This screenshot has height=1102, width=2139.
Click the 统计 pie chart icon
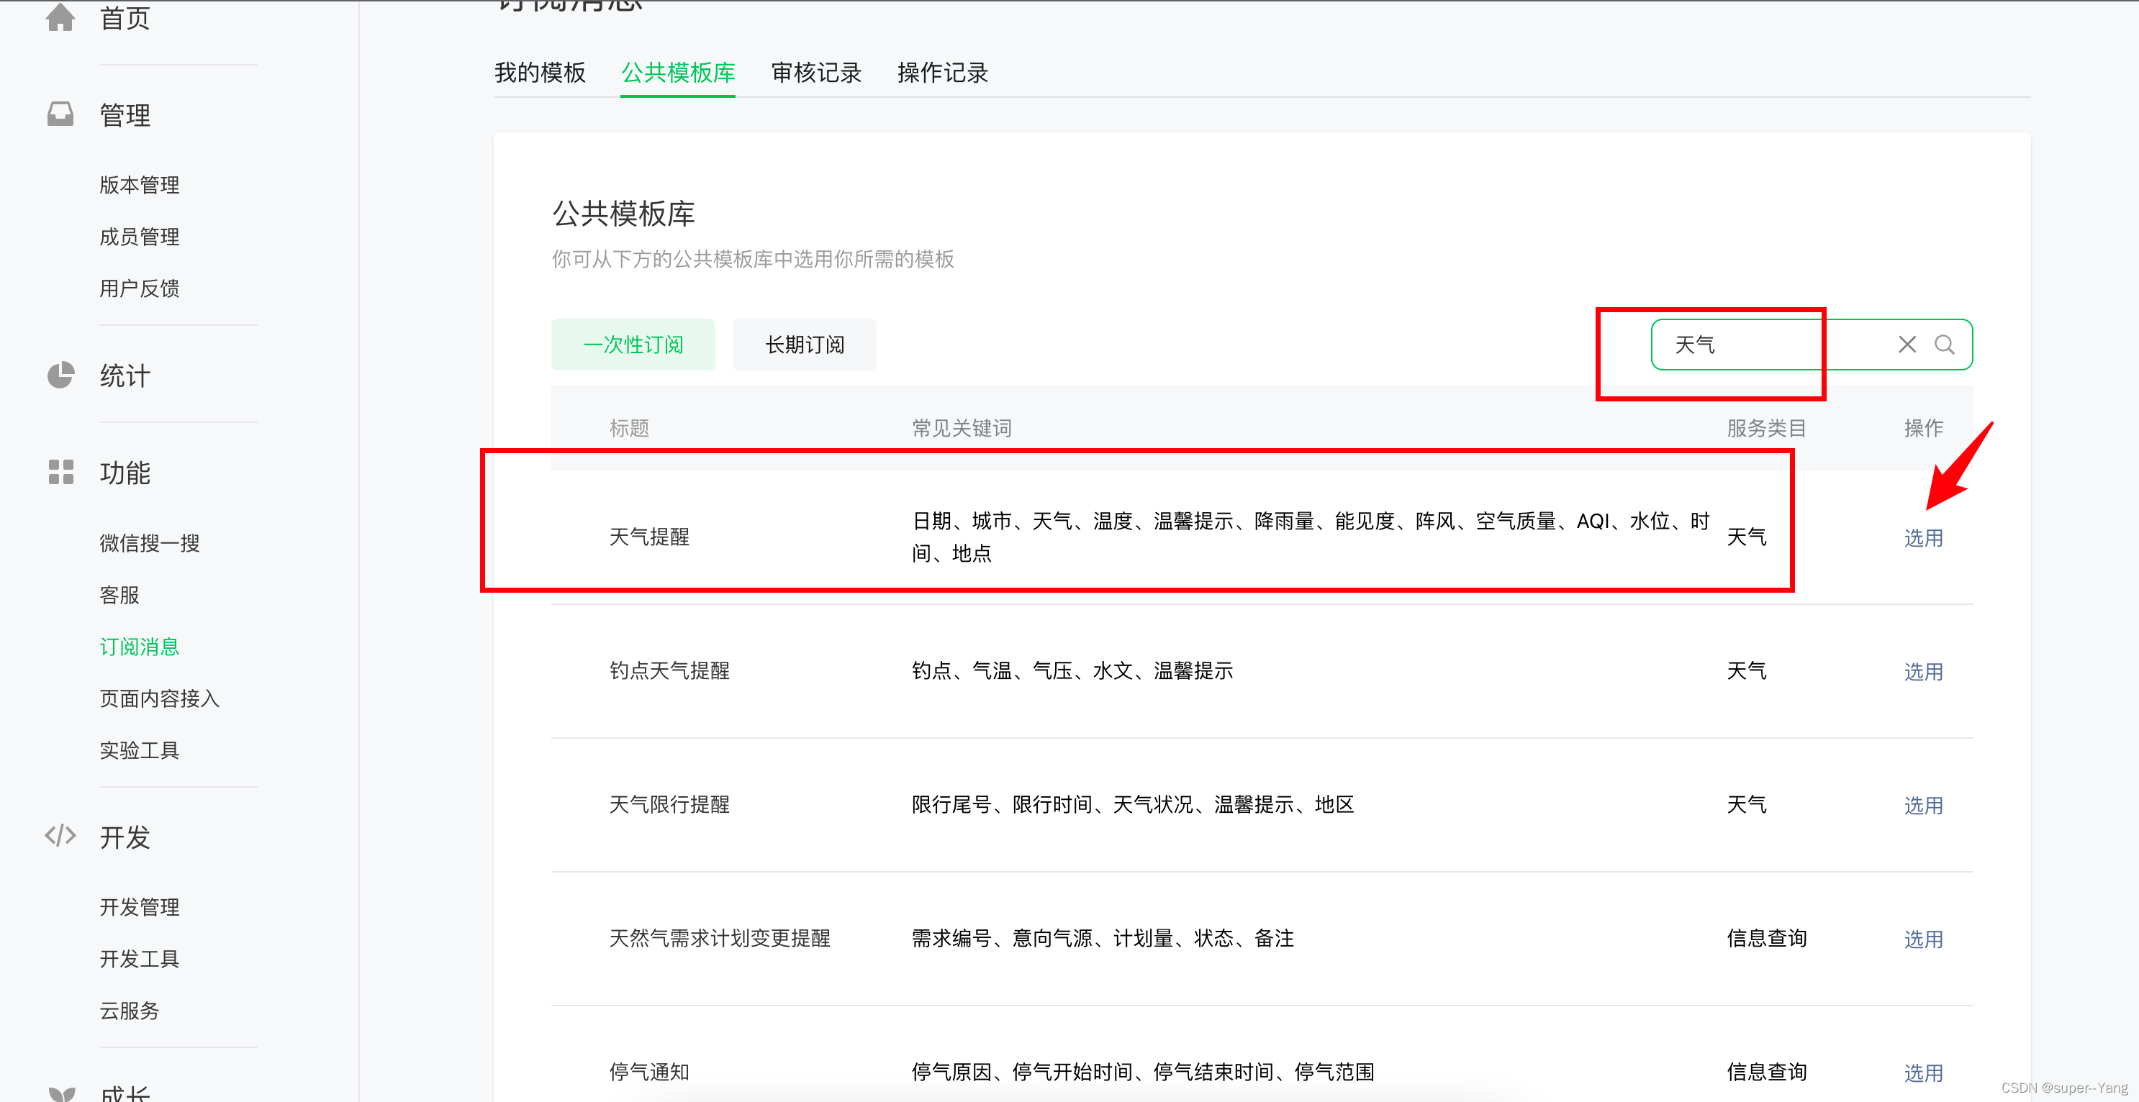pyautogui.click(x=60, y=375)
